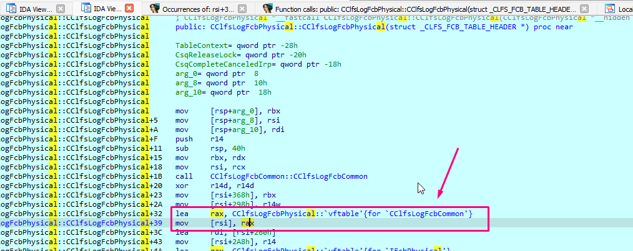The width and height of the screenshot is (633, 251).
Task: Click the mov [rsi], rax instruction
Action: coord(214,223)
